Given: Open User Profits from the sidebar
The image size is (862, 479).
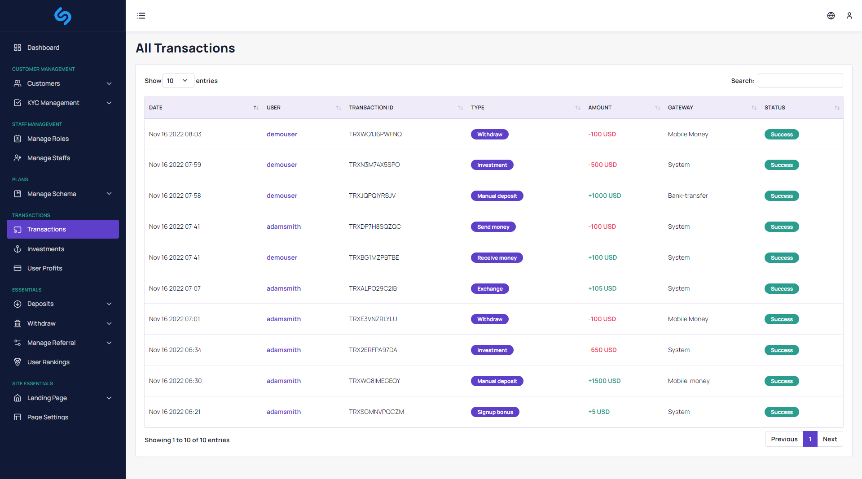Looking at the screenshot, I should (x=44, y=268).
